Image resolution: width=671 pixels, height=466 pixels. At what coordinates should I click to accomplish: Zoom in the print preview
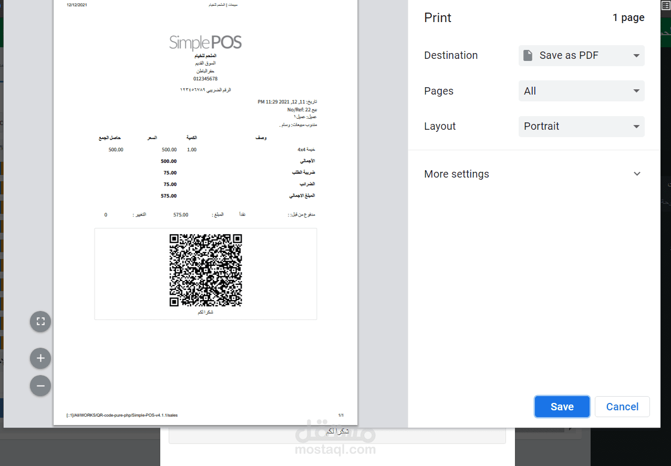[x=40, y=358]
